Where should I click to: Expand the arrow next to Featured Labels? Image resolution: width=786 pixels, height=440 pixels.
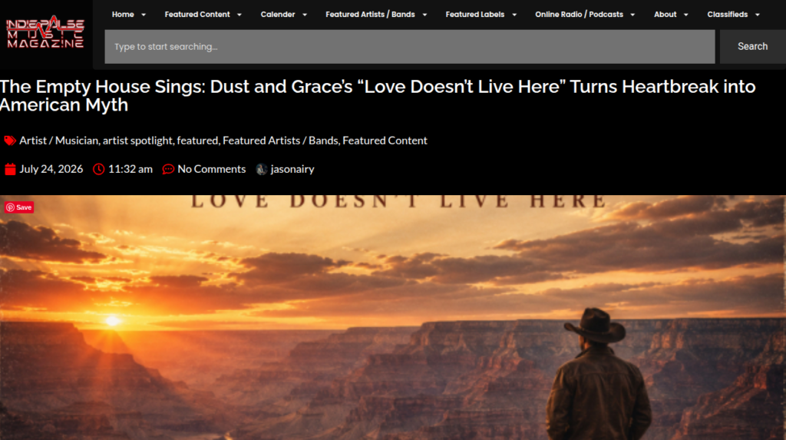pos(514,15)
